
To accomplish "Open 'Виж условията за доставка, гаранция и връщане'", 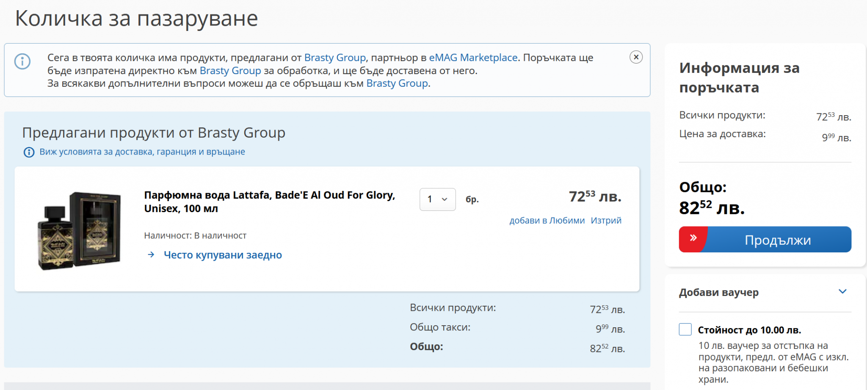I will [142, 152].
